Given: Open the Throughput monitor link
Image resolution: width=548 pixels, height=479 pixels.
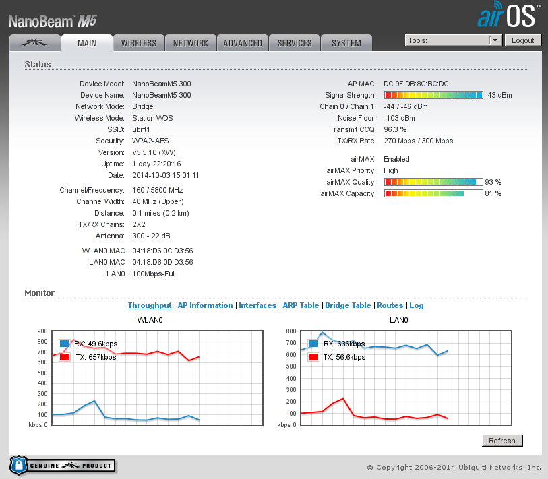Looking at the screenshot, I should [150, 305].
